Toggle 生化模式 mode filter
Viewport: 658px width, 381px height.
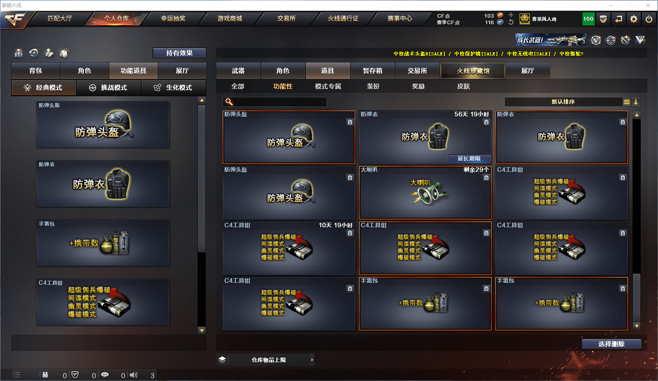click(174, 88)
